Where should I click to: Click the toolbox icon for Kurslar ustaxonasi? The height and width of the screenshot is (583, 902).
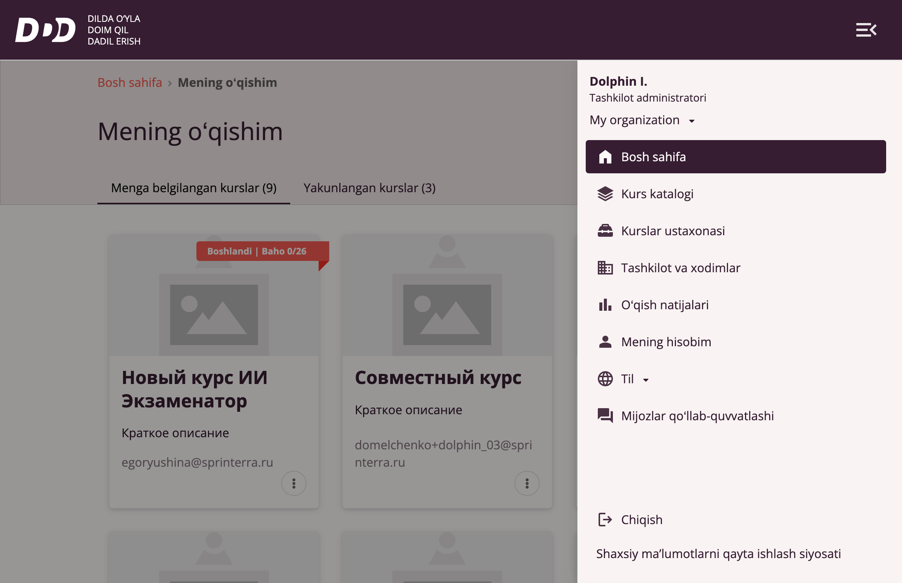click(x=605, y=231)
